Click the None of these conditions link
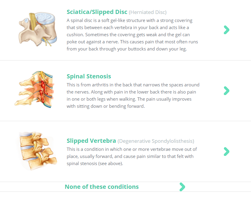 pyautogui.click(x=102, y=187)
